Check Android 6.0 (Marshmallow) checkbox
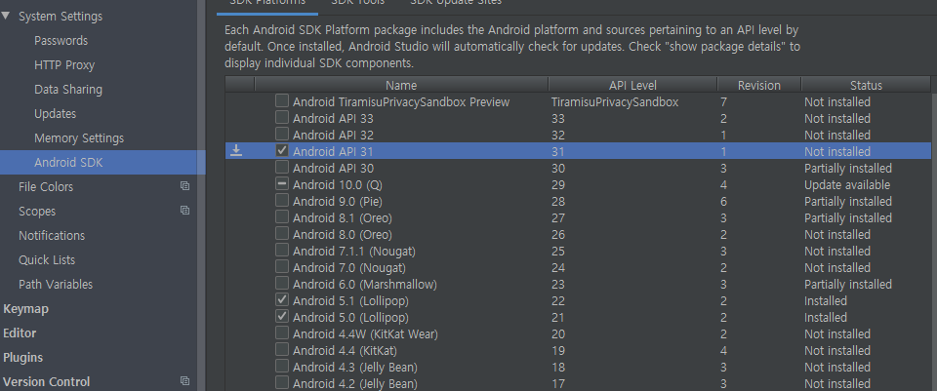Image resolution: width=937 pixels, height=391 pixels. (x=282, y=284)
